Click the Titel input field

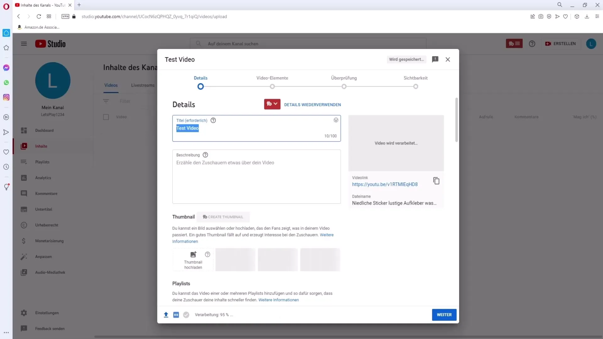click(256, 128)
